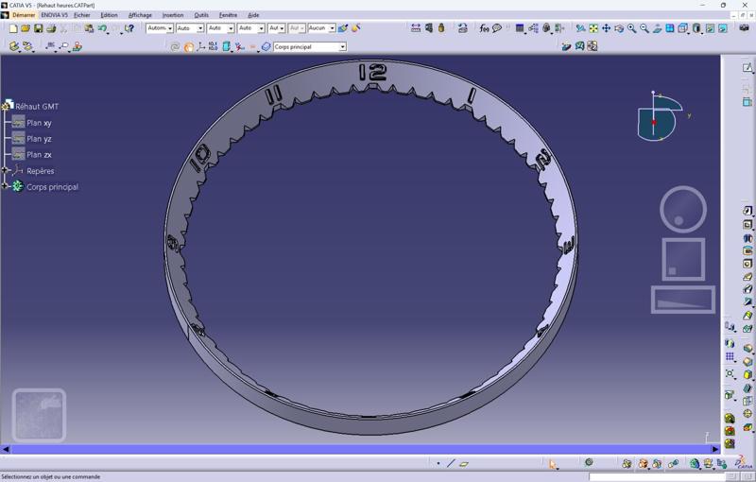The image size is (756, 482).
Task: Click the New document icon
Action: (13, 29)
